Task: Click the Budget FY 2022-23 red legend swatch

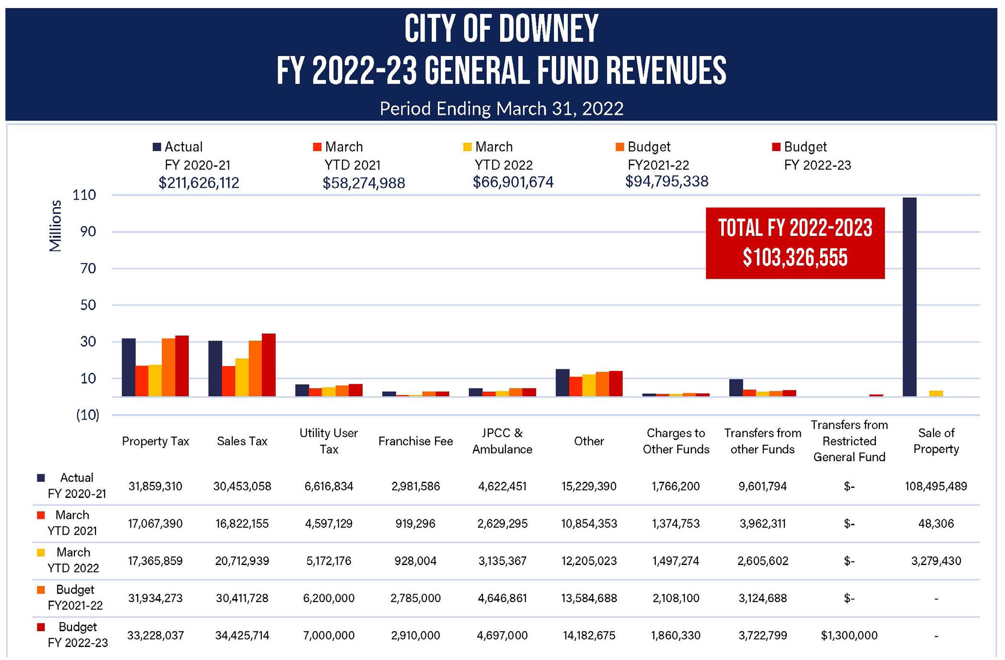Action: click(x=776, y=147)
